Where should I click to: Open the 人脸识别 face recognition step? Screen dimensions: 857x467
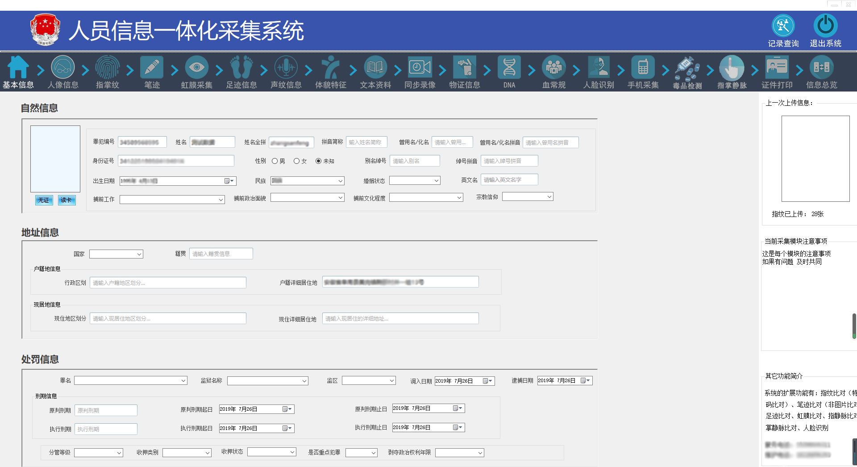click(598, 71)
